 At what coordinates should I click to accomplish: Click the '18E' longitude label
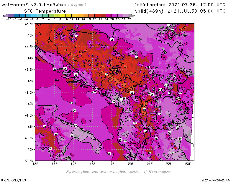pos(93,164)
